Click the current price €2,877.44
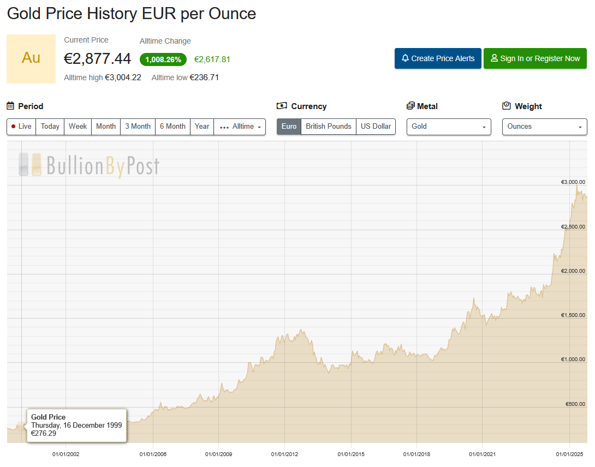 pos(97,59)
